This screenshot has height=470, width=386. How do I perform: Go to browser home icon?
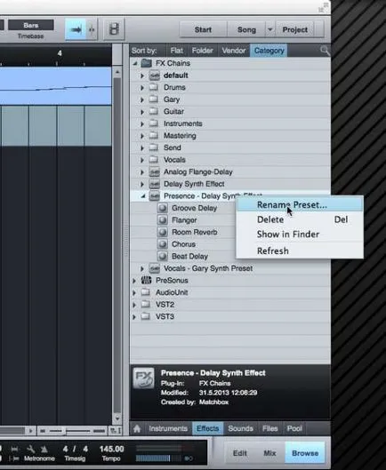point(137,428)
